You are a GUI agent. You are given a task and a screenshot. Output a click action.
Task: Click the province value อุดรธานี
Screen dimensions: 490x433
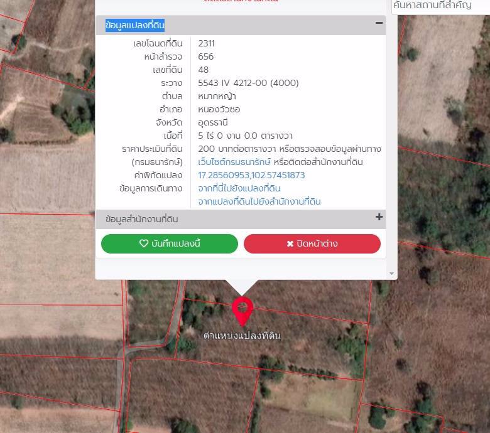213,122
